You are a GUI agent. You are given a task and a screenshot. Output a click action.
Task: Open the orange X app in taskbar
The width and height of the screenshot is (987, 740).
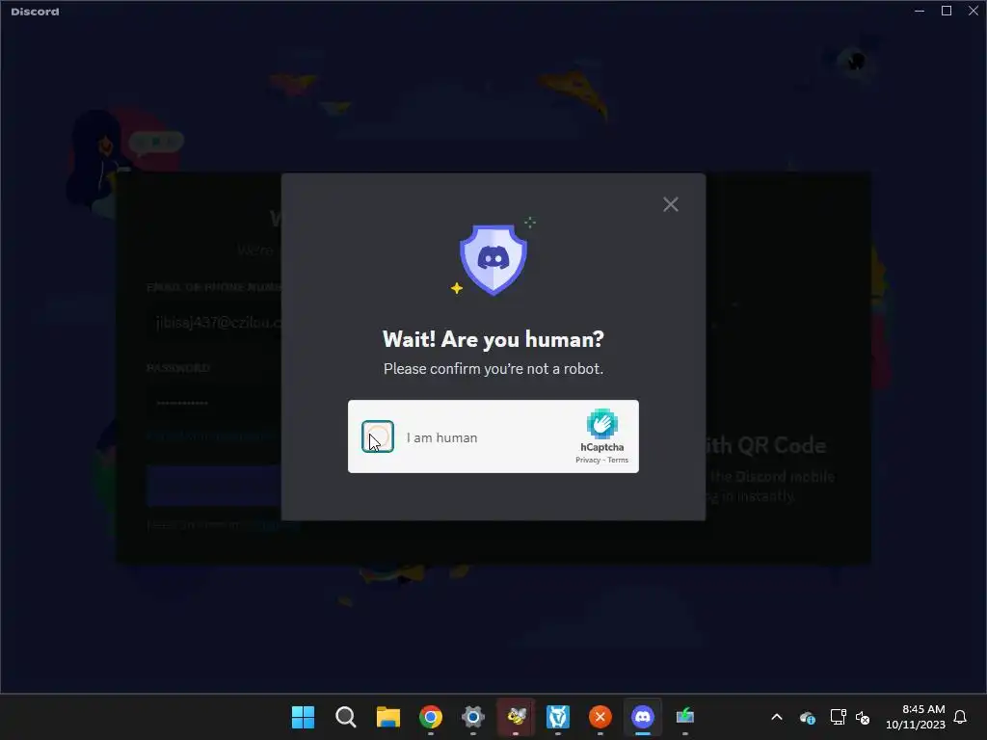click(600, 717)
